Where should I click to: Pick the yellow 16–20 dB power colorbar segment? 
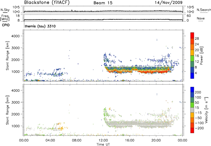point(192,53)
